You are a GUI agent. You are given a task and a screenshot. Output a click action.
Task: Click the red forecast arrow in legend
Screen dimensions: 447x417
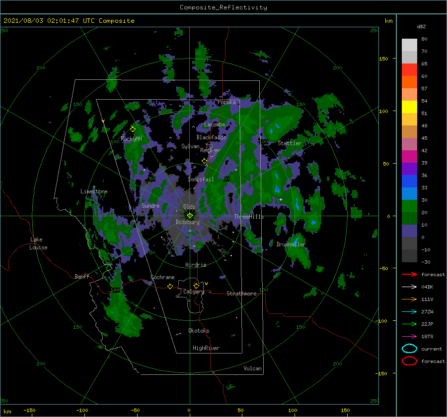(x=409, y=274)
